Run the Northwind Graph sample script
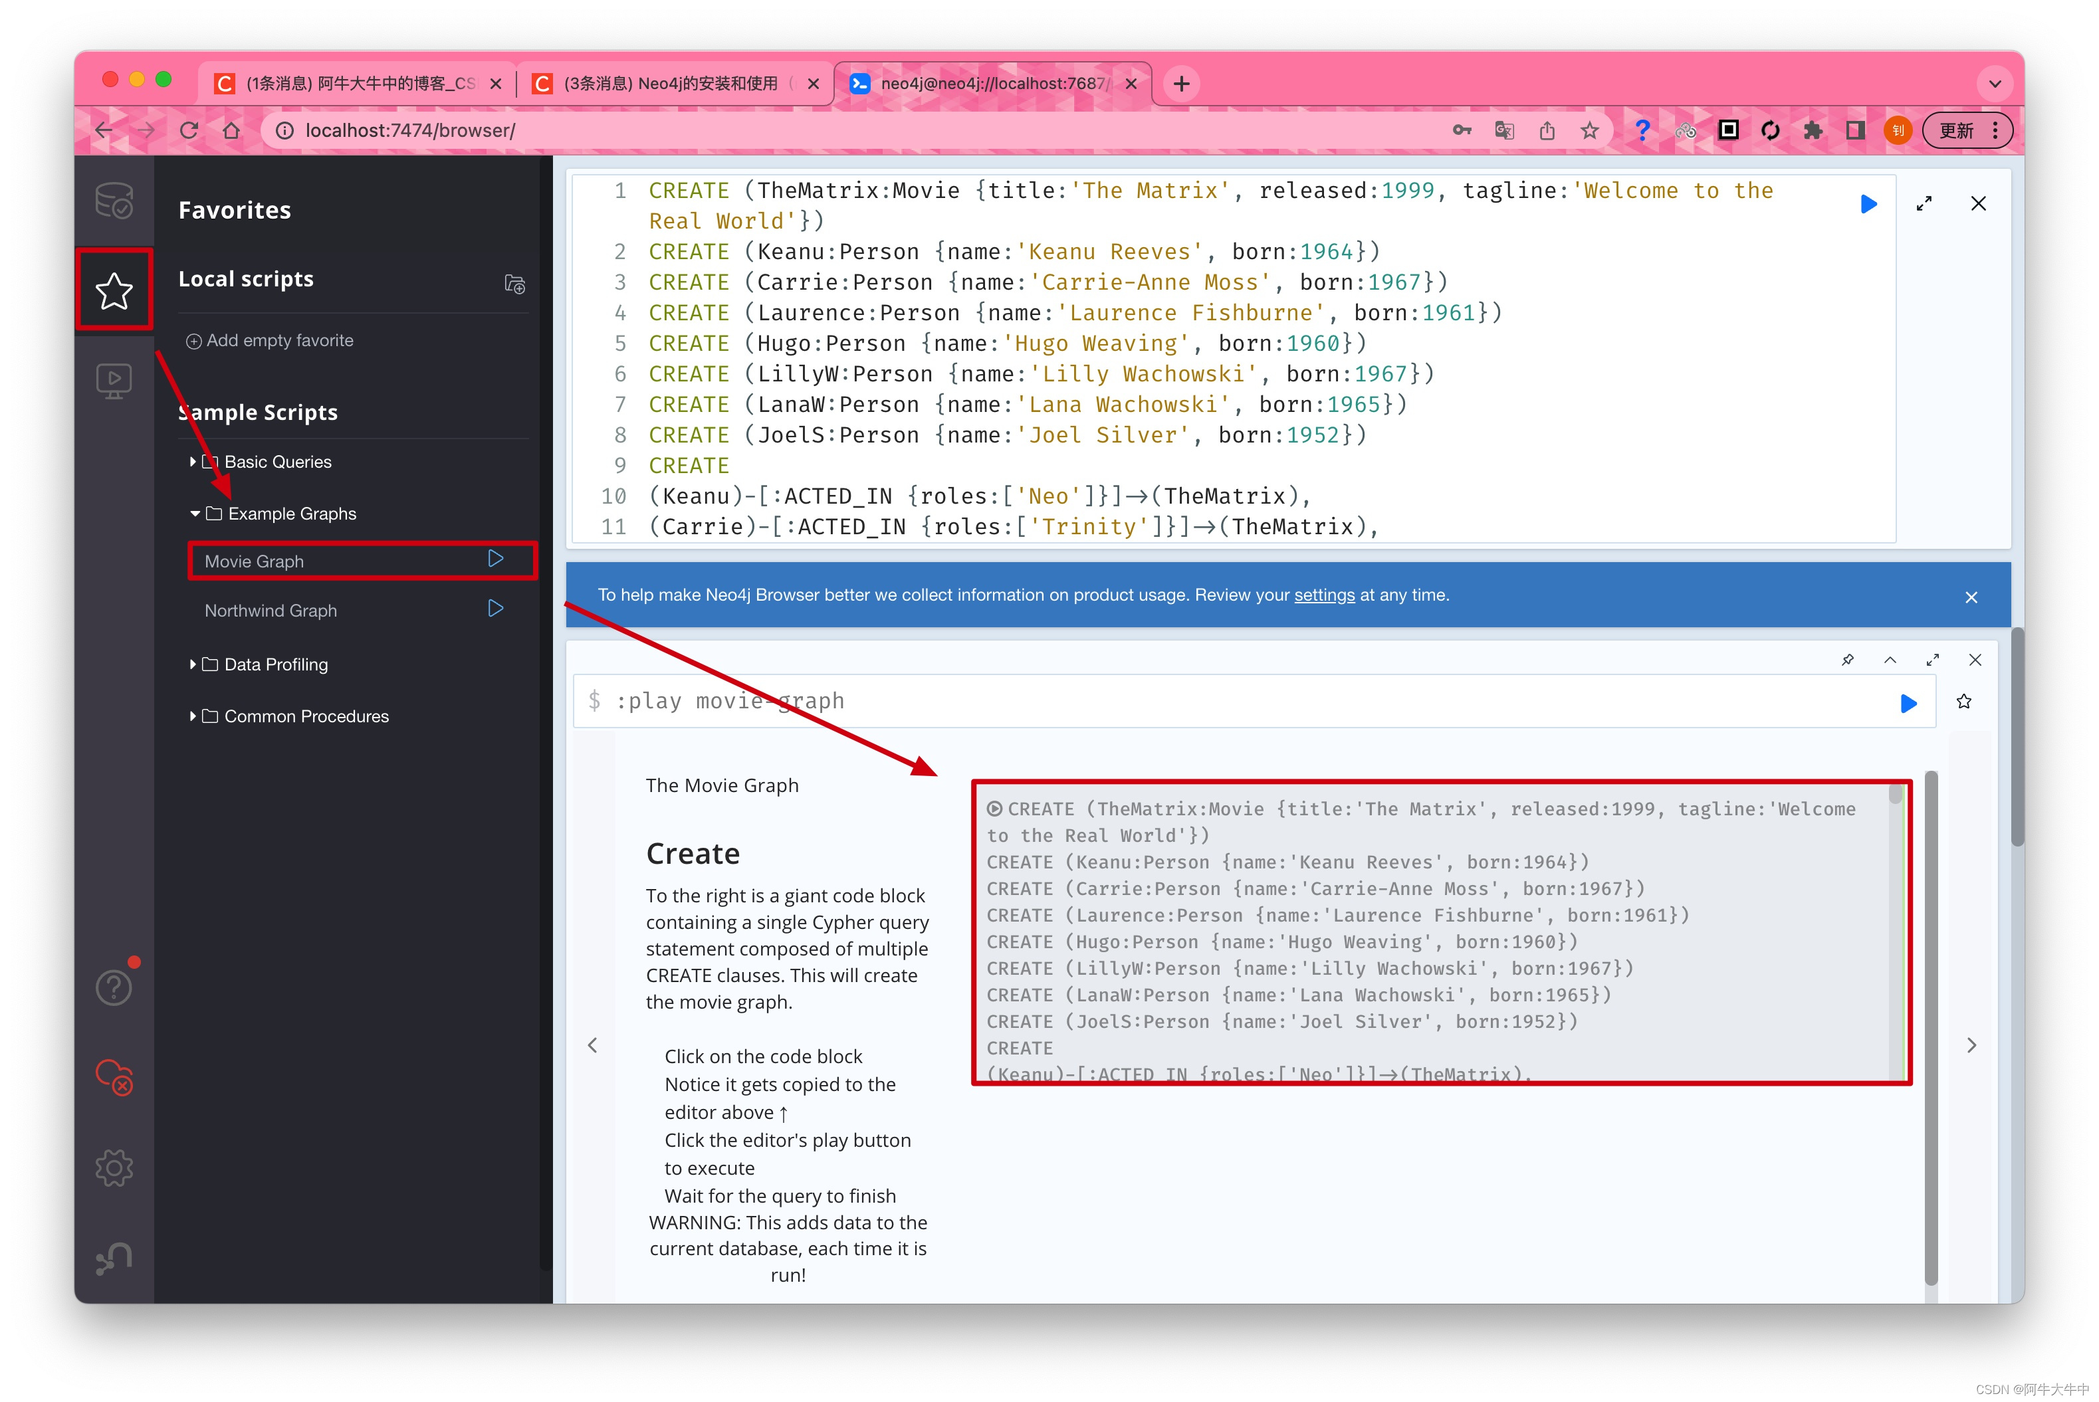This screenshot has width=2099, height=1402. [495, 609]
